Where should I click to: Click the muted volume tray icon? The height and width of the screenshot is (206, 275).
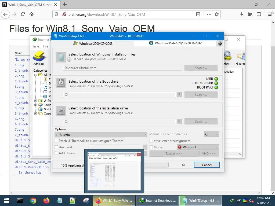pos(251,201)
